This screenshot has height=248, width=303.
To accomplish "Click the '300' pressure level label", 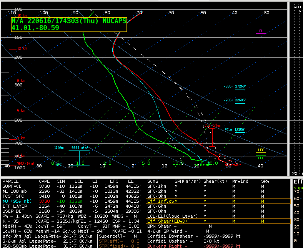I will (18, 85).
